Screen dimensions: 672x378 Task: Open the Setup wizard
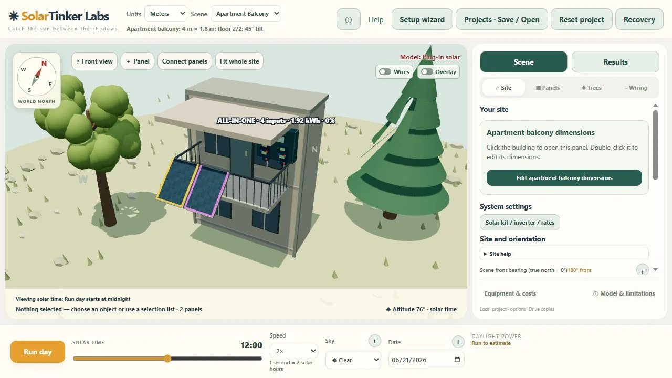(422, 19)
